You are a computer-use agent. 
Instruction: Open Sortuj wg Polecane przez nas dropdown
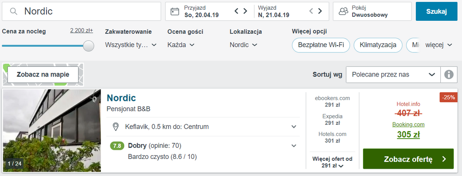tap(393, 75)
